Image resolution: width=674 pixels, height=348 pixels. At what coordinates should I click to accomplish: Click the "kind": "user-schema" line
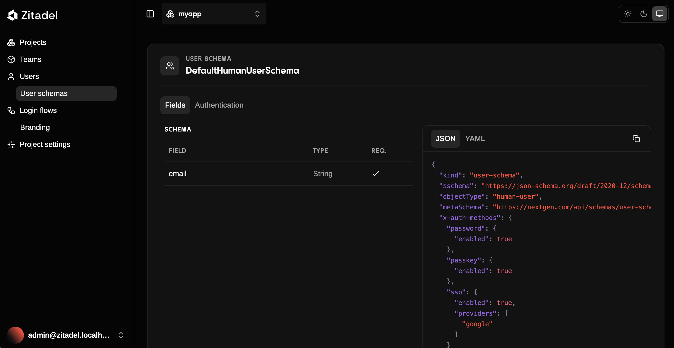[x=481, y=175]
